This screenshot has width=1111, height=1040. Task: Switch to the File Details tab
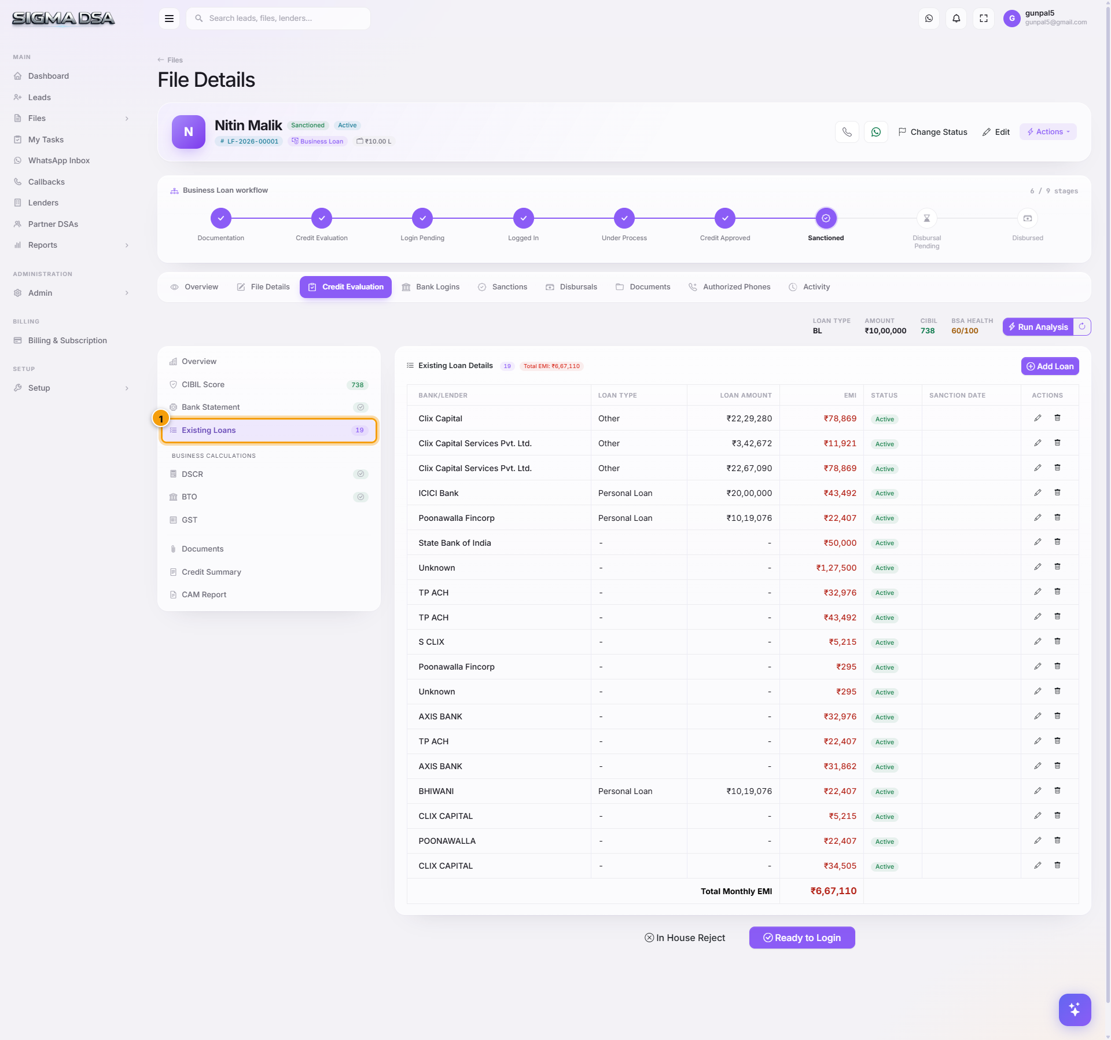coord(263,287)
